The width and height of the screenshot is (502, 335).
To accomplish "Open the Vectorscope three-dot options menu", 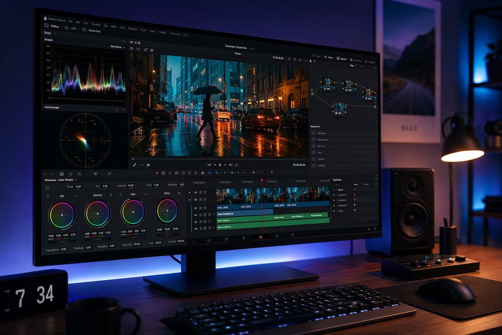I will click(x=124, y=110).
